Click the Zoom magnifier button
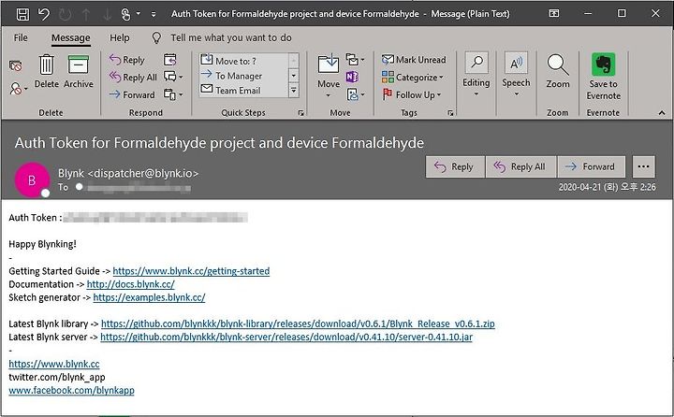Viewport: 674px width, 417px height. point(558,71)
